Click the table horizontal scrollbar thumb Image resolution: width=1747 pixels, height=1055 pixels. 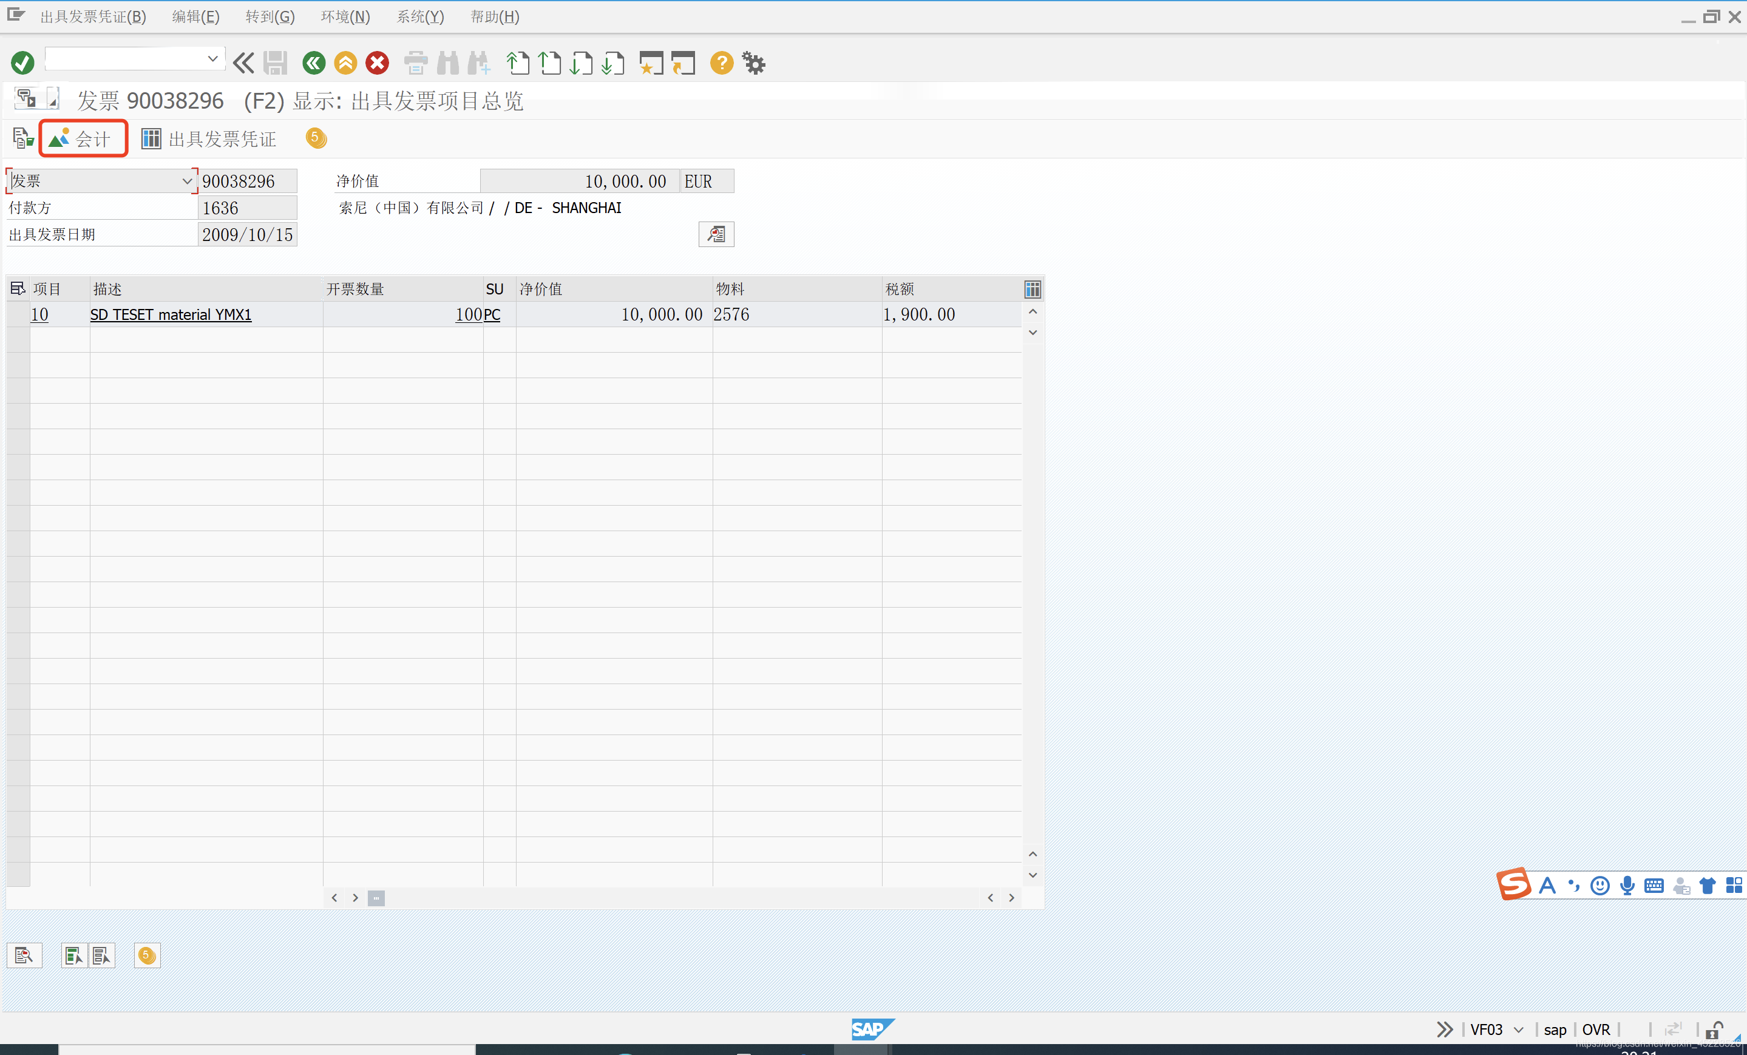coord(376,898)
